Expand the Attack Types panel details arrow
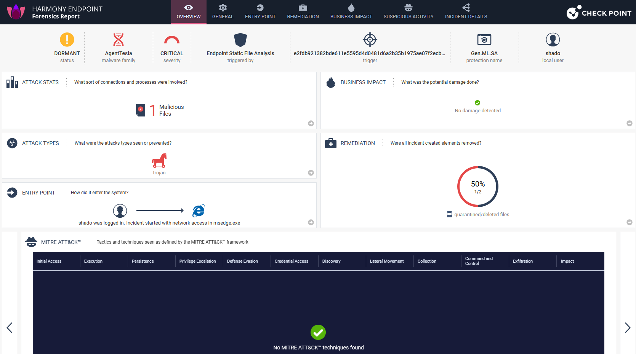The height and width of the screenshot is (354, 636). pyautogui.click(x=311, y=173)
